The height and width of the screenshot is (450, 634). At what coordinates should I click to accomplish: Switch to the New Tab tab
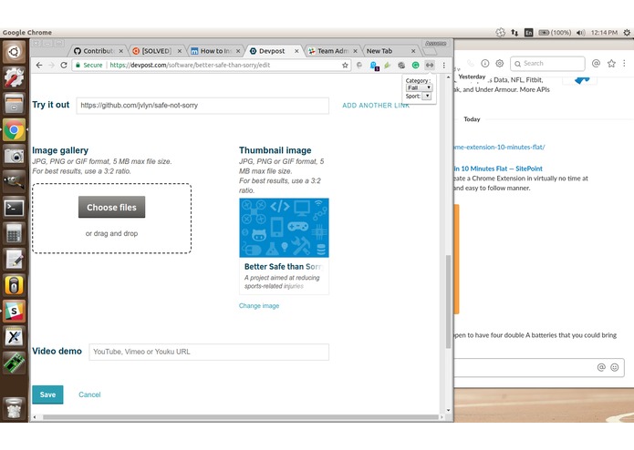click(x=379, y=51)
